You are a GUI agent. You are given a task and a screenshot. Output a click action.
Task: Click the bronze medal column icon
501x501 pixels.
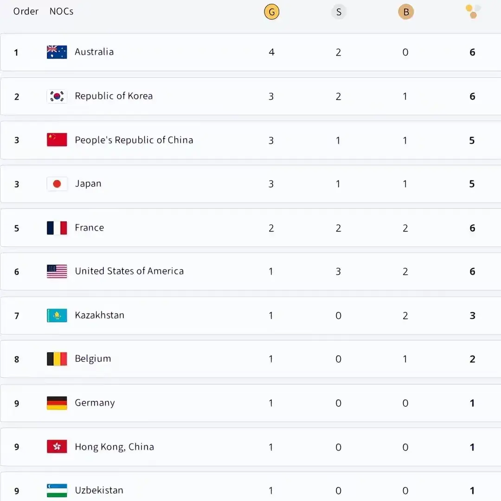[406, 12]
